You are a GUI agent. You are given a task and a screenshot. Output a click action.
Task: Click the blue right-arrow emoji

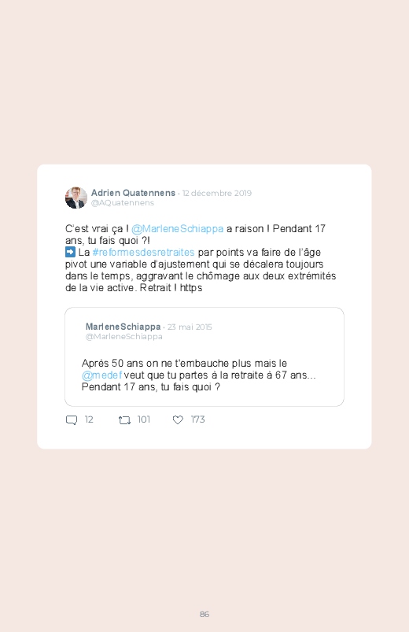(x=70, y=253)
